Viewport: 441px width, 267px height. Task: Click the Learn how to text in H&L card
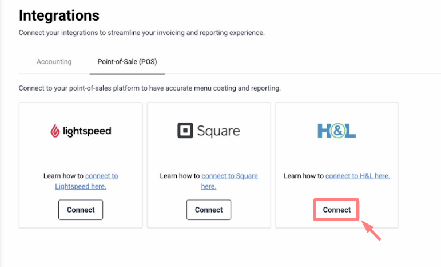(x=304, y=176)
